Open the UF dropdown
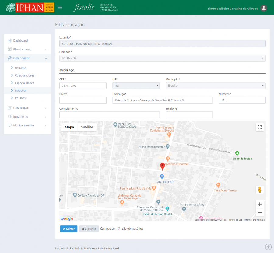 136,86
